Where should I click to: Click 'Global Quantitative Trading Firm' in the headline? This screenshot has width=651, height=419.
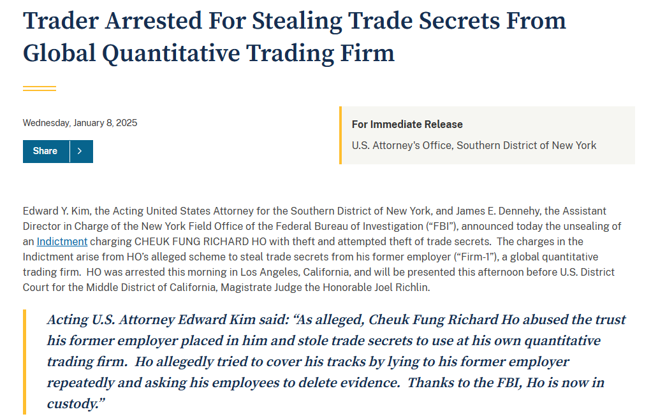tap(209, 53)
